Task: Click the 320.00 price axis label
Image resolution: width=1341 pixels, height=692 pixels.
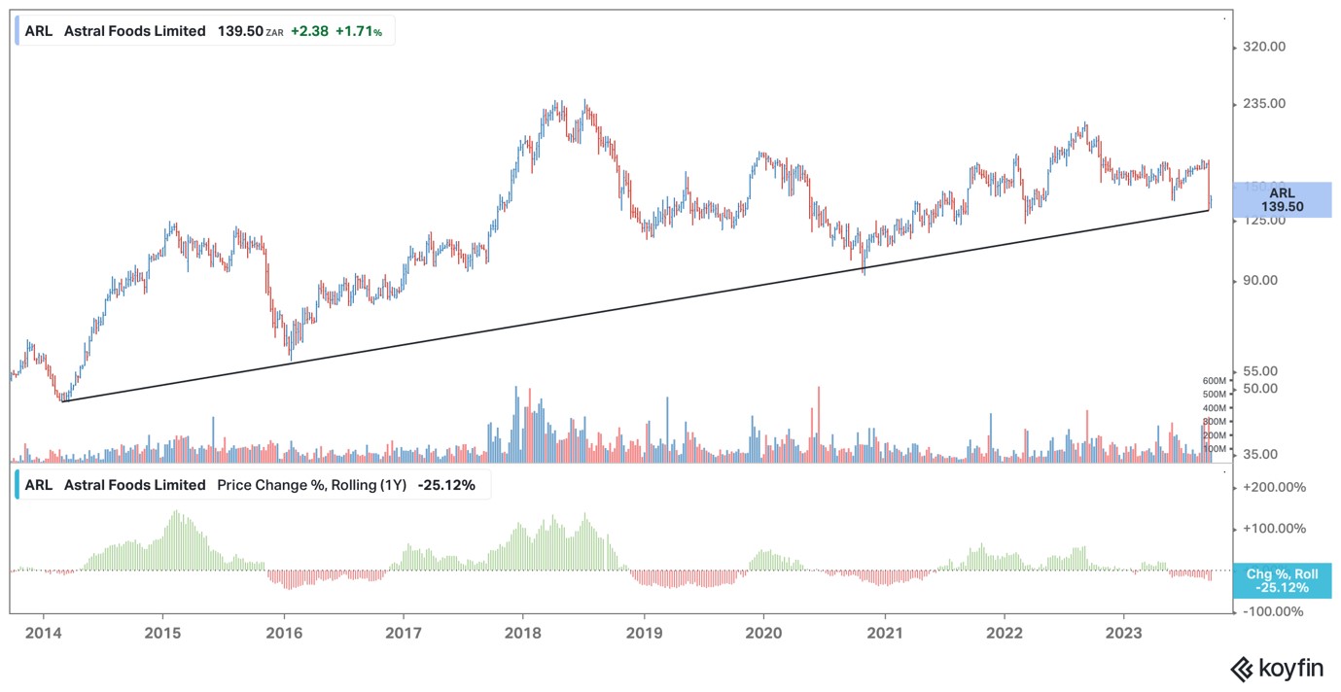Action: coord(1266,47)
